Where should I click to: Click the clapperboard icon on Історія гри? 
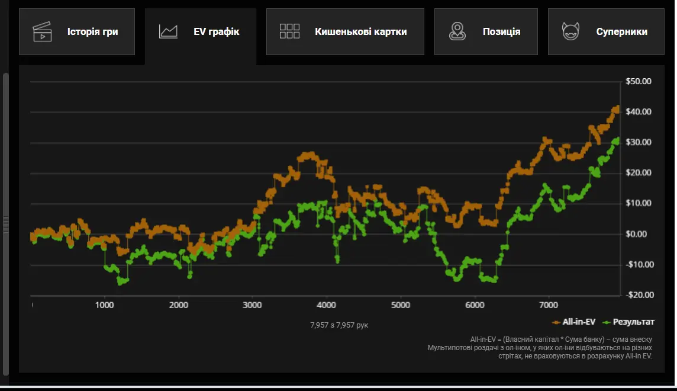(42, 31)
